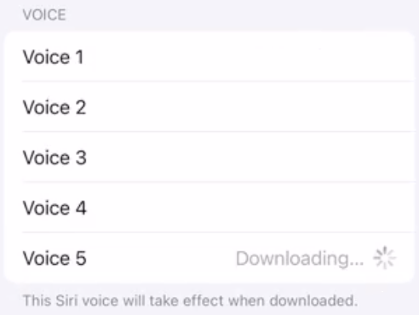Screen dimensions: 419x315
Task: Click the number 2 in Voice 2
Action: (x=81, y=107)
